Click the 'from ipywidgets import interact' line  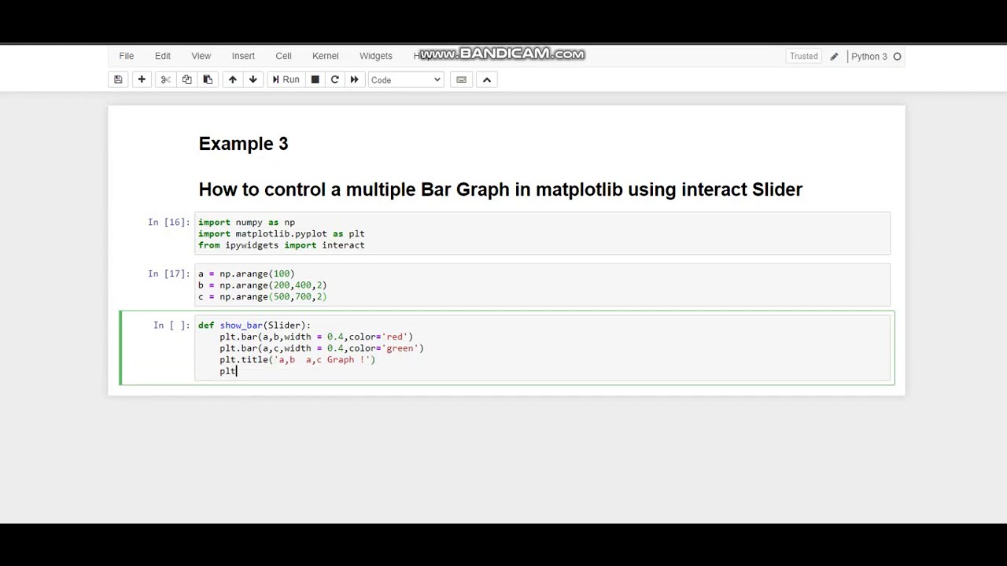(x=281, y=245)
